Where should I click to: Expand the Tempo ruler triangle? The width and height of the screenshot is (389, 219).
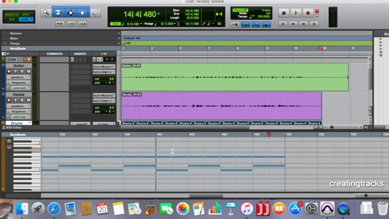tap(5, 43)
